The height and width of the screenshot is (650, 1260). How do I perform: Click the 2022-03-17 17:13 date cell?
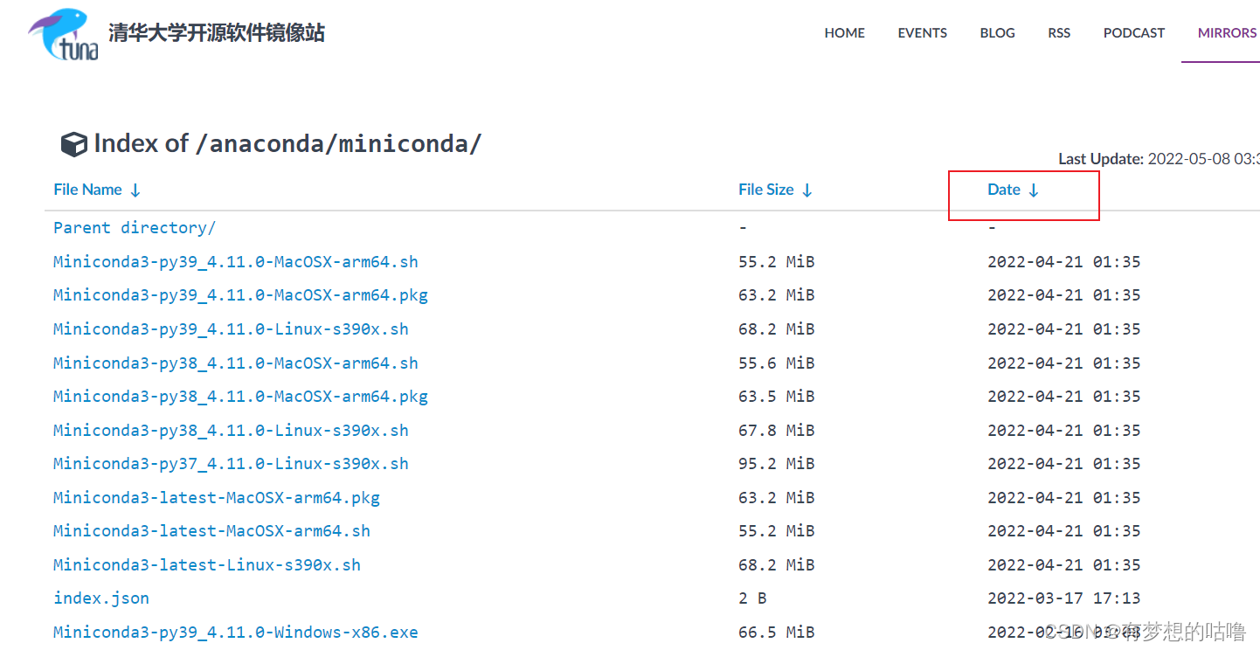(x=1063, y=598)
